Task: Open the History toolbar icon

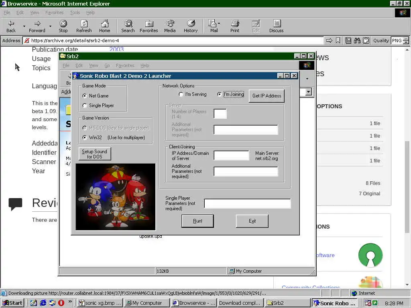Action: coord(191,26)
